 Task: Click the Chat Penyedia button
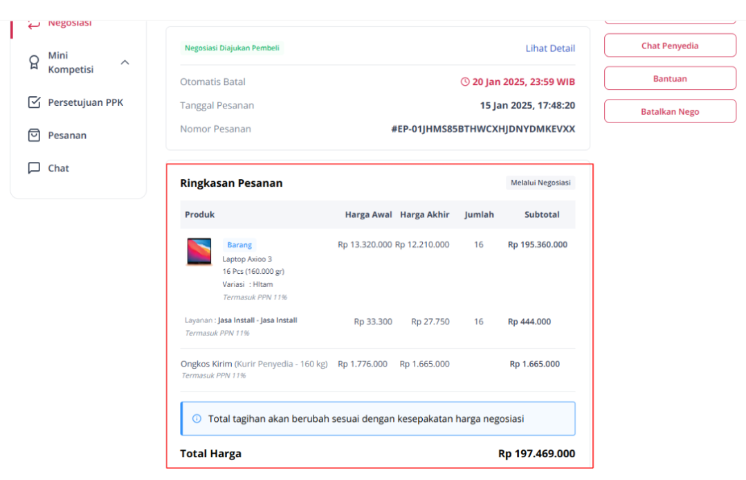pyautogui.click(x=670, y=46)
